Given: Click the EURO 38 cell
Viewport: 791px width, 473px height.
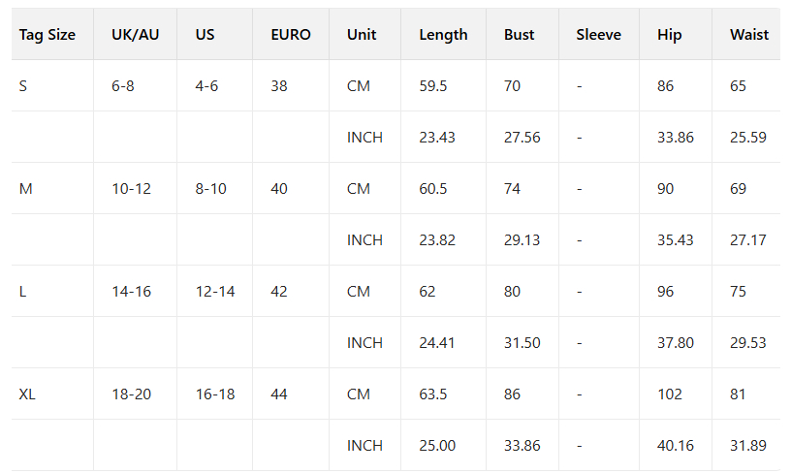Looking at the screenshot, I should click(x=279, y=86).
